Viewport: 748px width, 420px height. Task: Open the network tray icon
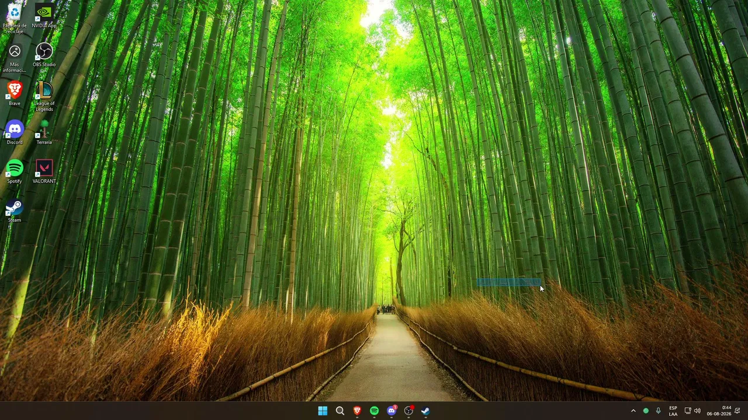(688, 411)
